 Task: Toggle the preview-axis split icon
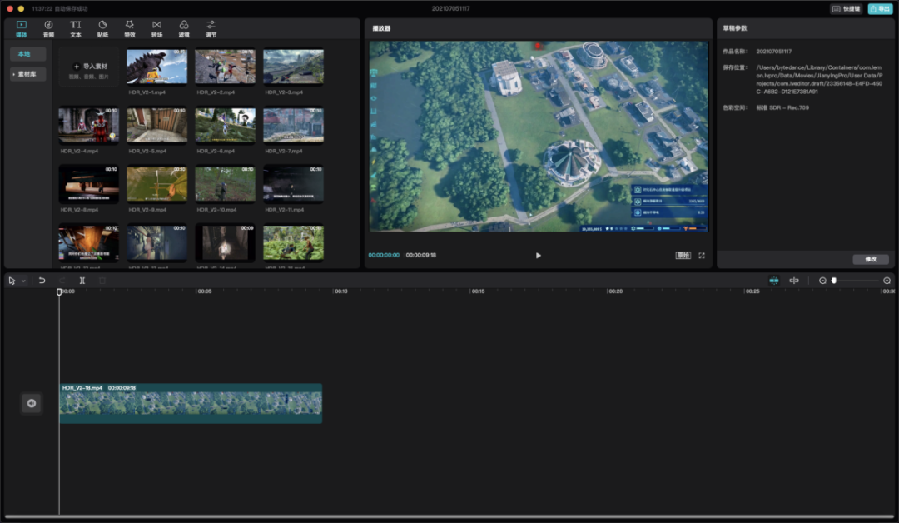794,281
